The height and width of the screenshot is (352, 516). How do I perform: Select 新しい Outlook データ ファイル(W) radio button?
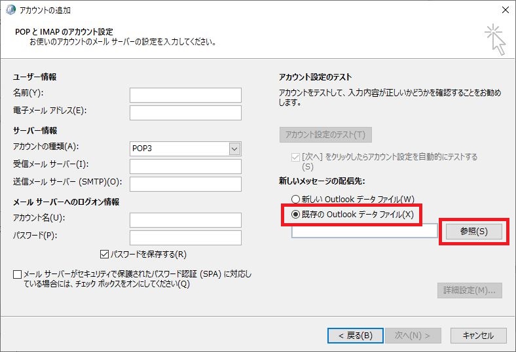295,199
